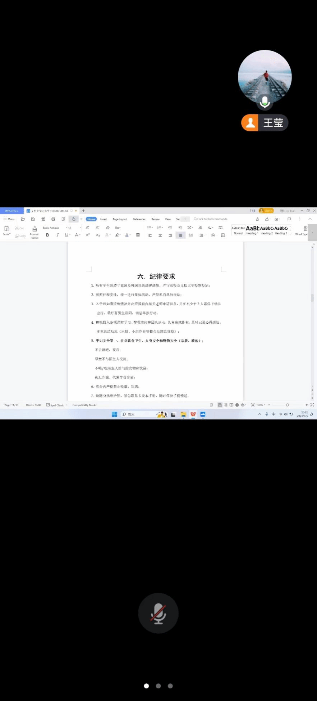Open the WPS Office app in taskbar
The image size is (317, 701).
coord(193,414)
